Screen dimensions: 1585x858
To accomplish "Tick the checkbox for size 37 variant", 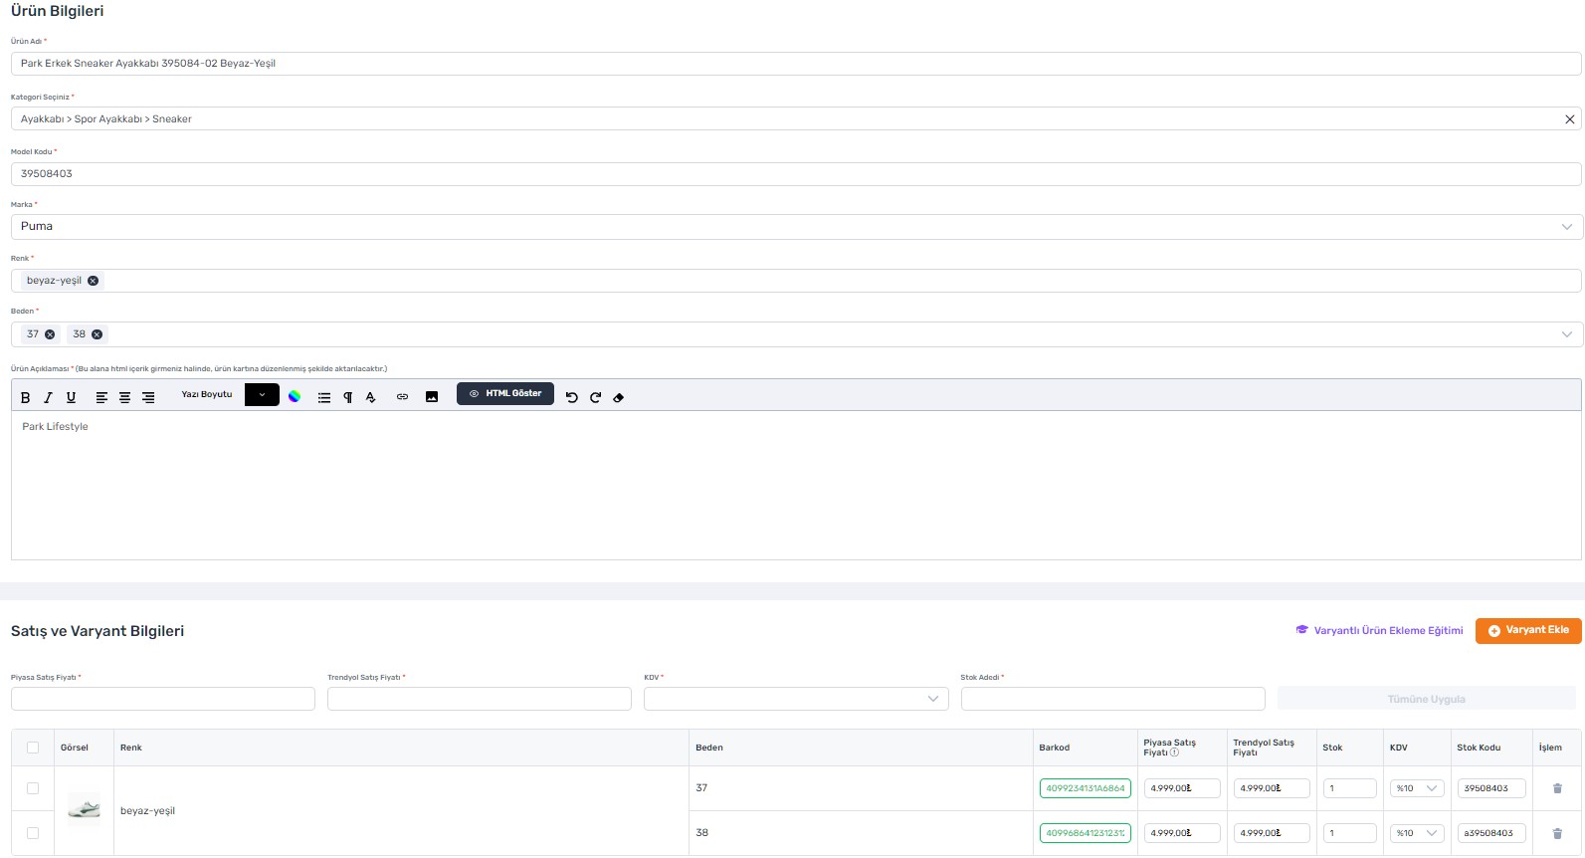I will pyautogui.click(x=33, y=788).
